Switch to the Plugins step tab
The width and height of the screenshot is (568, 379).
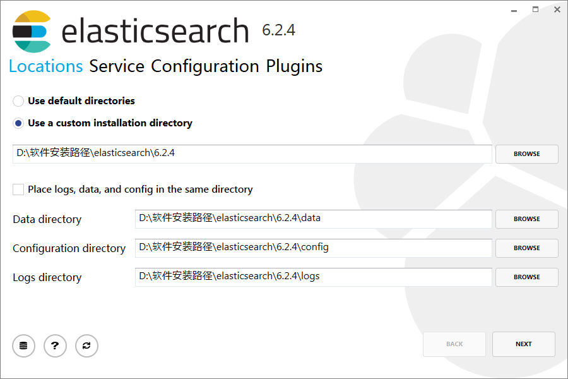(294, 66)
